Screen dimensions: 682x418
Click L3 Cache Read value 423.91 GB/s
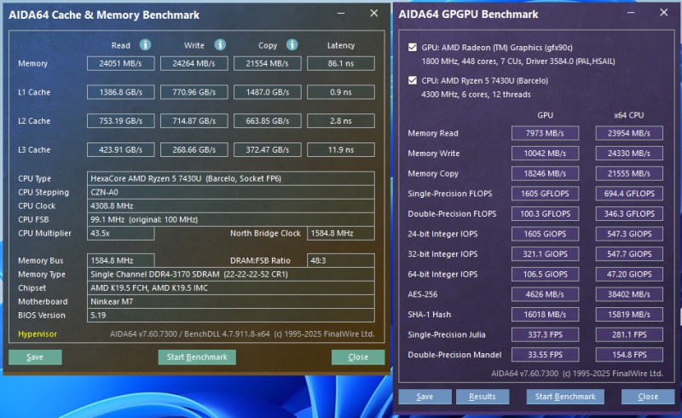(120, 150)
